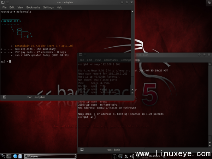
Task: Click the task manager row-count indicator
Action: (75, 156)
